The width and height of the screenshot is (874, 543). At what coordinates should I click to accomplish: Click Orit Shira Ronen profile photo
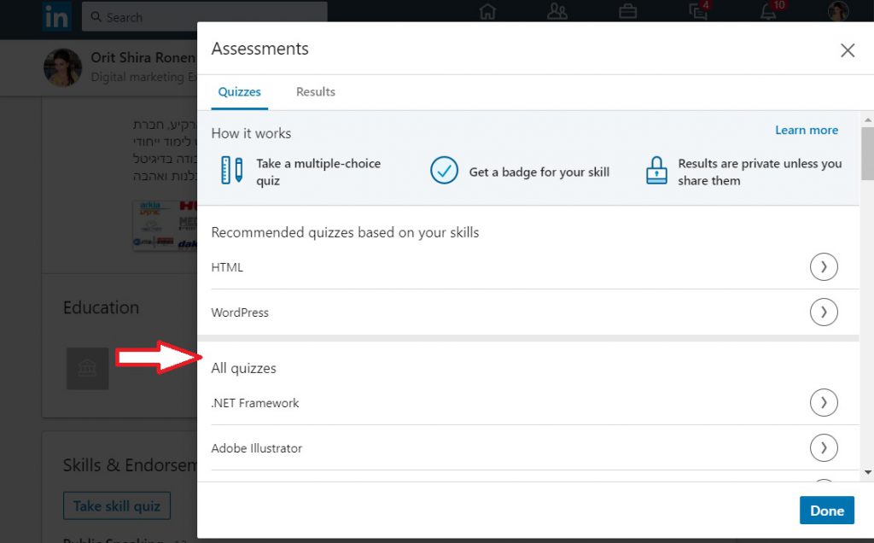coord(63,67)
